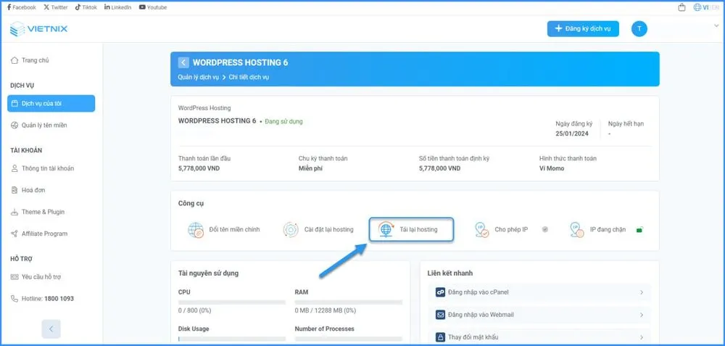
Task: Click the Tải lại hosting globe icon
Action: pos(386,230)
